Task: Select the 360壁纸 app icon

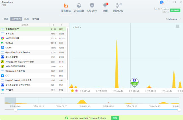Action: 2,90
